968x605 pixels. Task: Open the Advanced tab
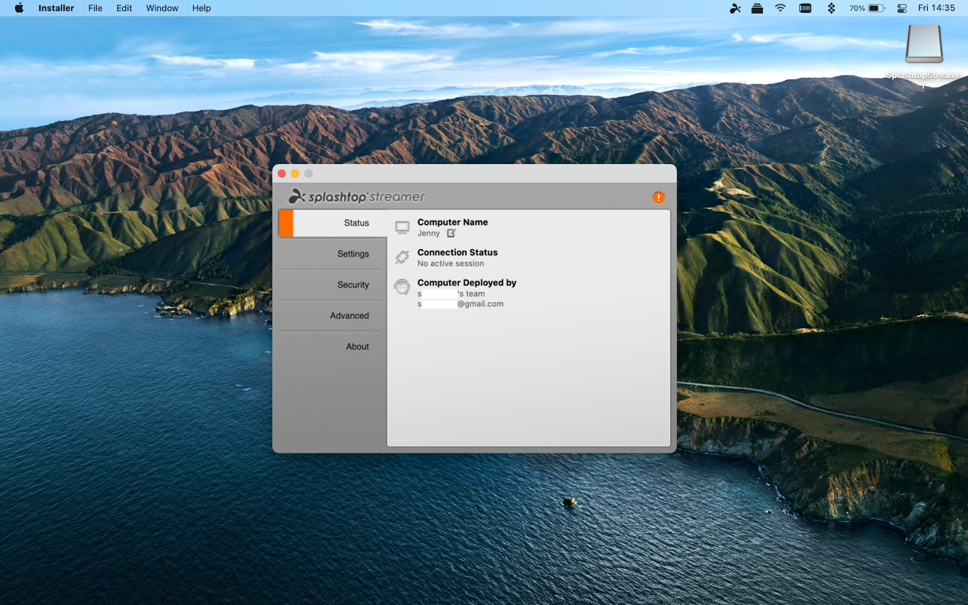330,316
